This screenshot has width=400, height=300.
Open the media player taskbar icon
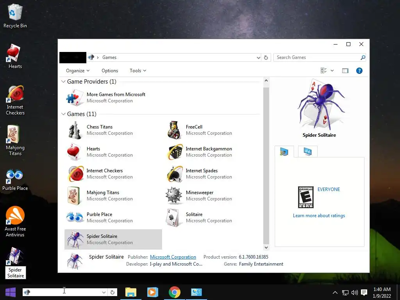[x=153, y=292]
